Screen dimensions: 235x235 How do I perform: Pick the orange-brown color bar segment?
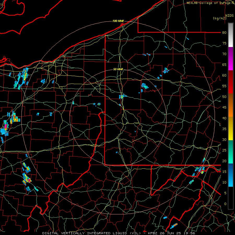[x=231, y=105]
